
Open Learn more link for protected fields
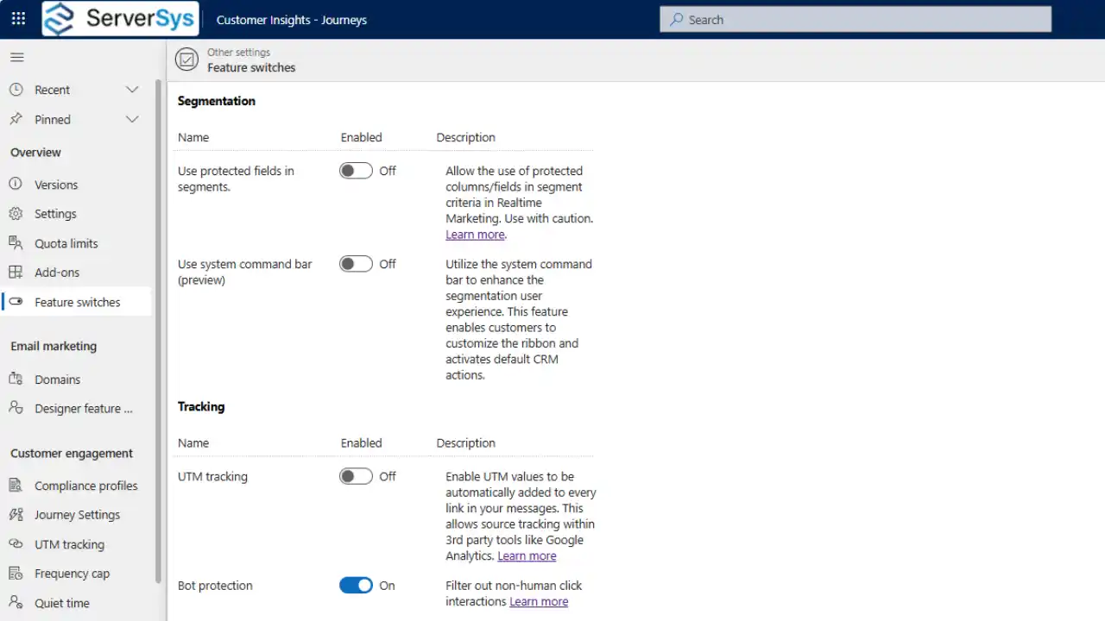[x=475, y=235]
